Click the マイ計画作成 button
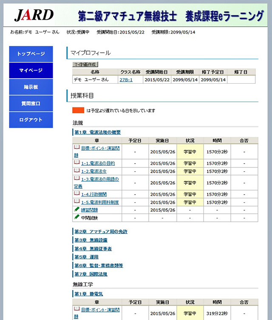Image resolution: width=272 pixels, height=320 pixels. point(85,65)
